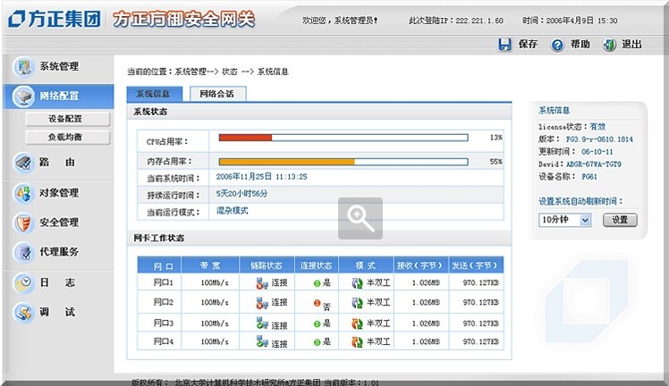Click the 55% memory percentage text

point(496,162)
